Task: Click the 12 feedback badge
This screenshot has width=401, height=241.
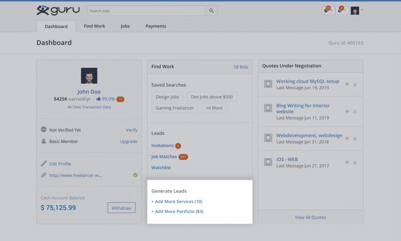Action: coord(120,99)
